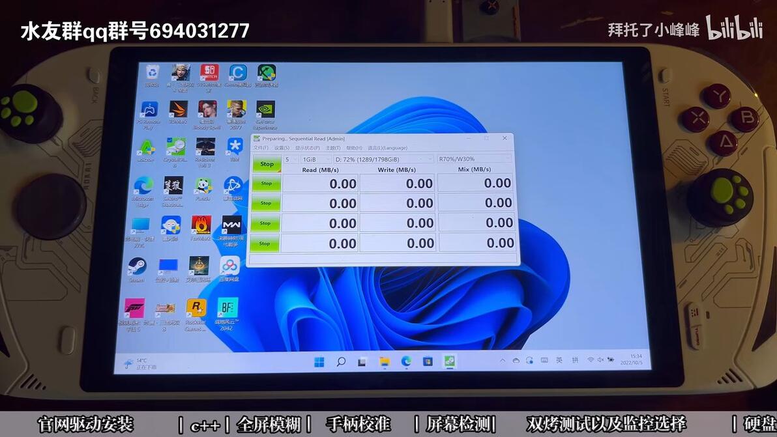Stop the first test row
The width and height of the screenshot is (777, 437).
coord(267,184)
